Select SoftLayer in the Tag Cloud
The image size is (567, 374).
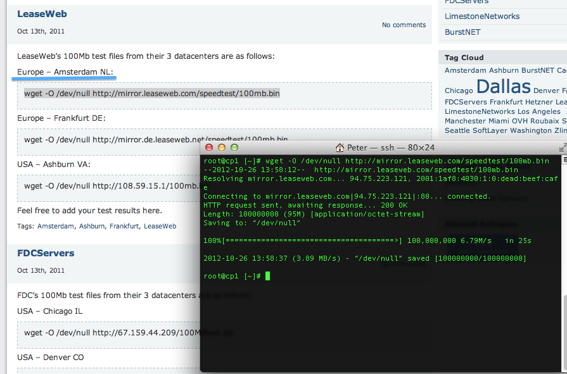tap(490, 130)
